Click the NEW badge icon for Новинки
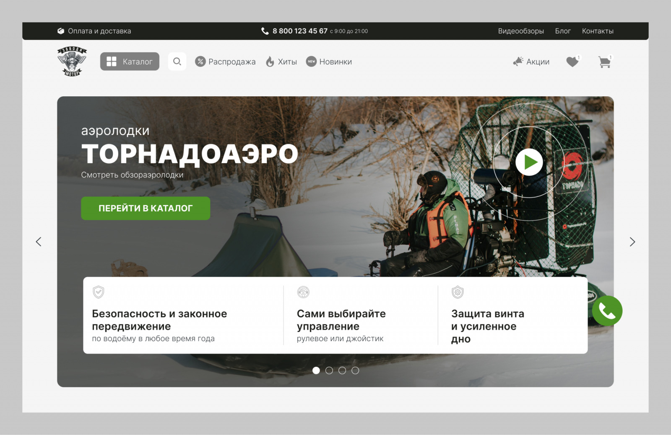Viewport: 671px width, 435px height. [x=311, y=62]
